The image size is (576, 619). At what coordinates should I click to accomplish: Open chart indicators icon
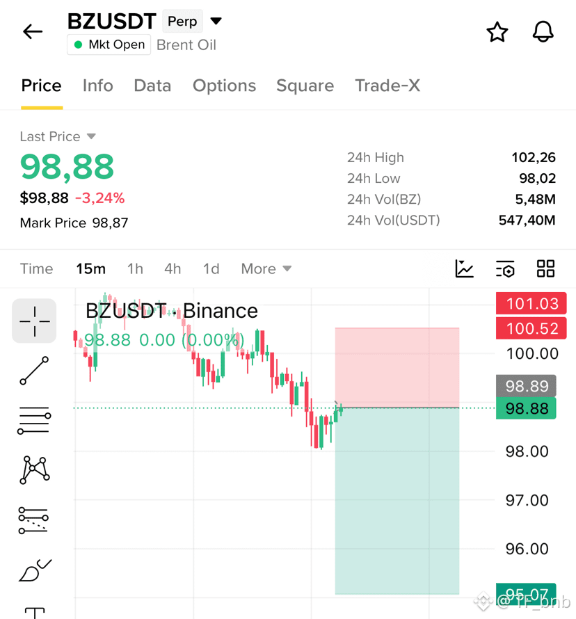(x=464, y=269)
